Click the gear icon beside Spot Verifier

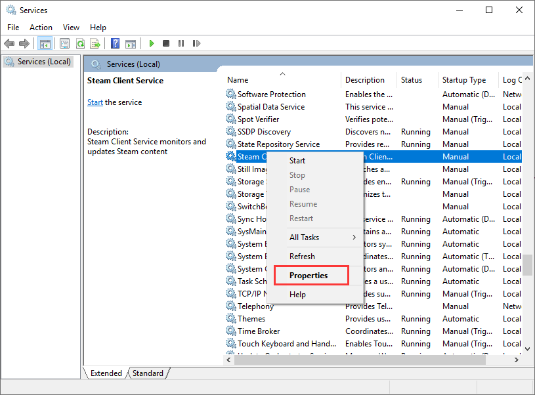230,119
